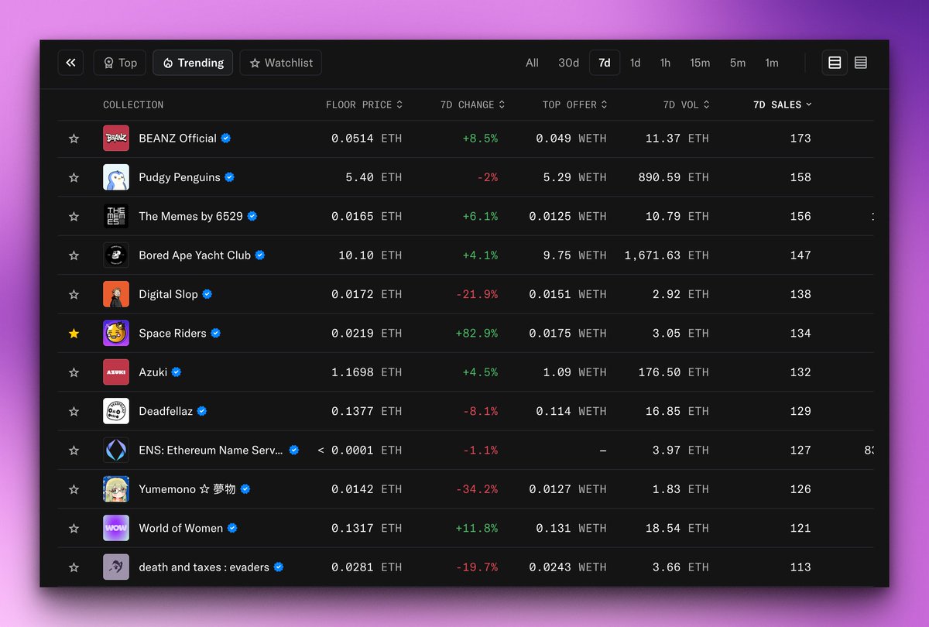Star World of Women collection
This screenshot has width=929, height=627.
pyautogui.click(x=74, y=528)
